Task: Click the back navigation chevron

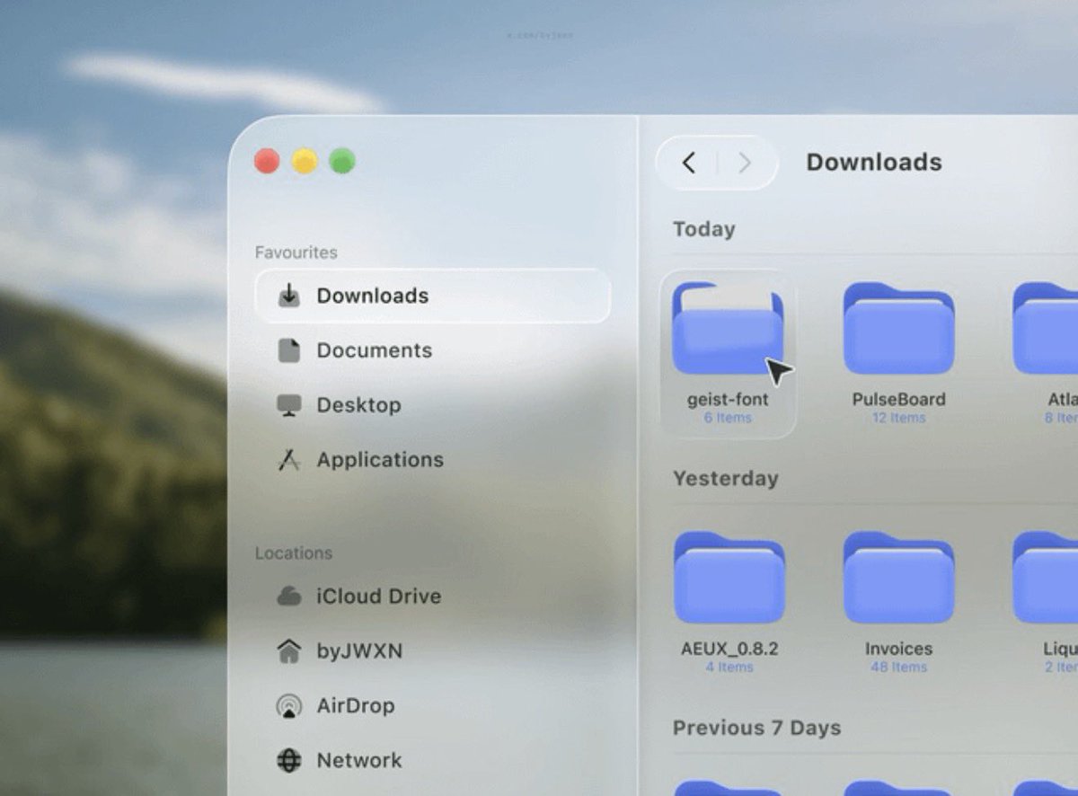Action: pos(689,163)
